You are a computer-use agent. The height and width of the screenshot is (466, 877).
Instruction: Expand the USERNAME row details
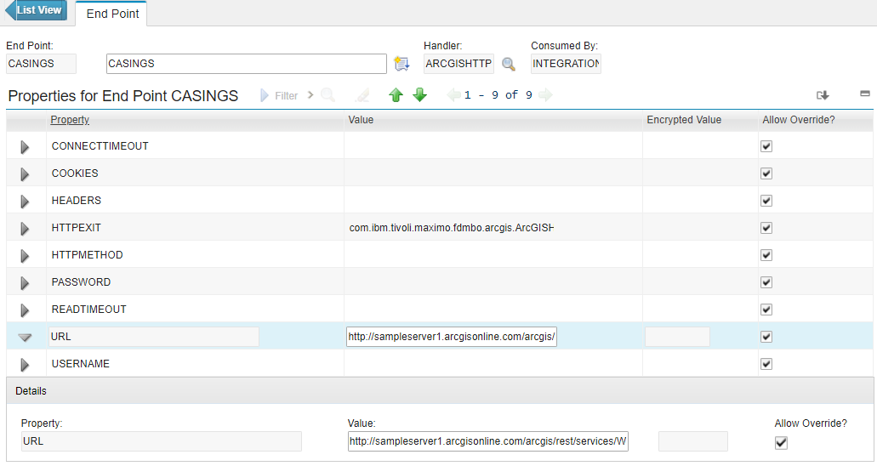pos(25,365)
